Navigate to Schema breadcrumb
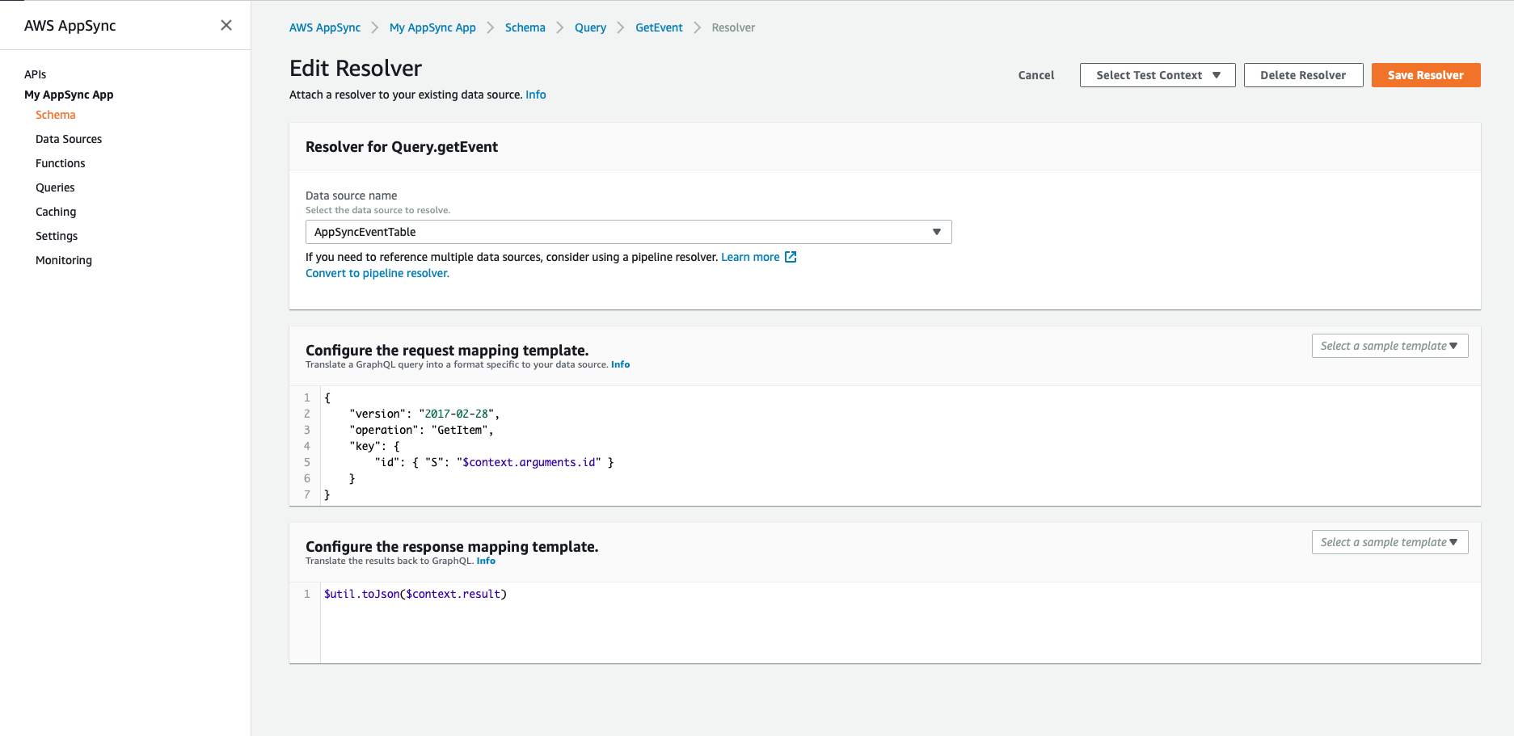 [525, 27]
